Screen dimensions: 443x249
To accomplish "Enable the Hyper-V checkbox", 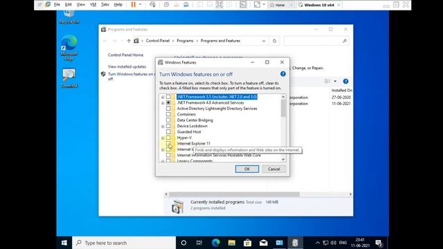I will [168, 138].
